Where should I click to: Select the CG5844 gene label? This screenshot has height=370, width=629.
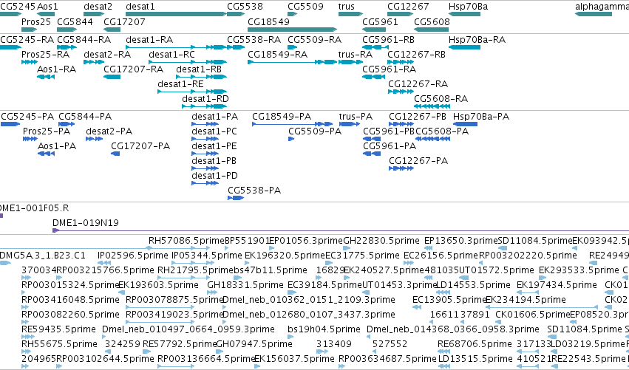pos(75,21)
